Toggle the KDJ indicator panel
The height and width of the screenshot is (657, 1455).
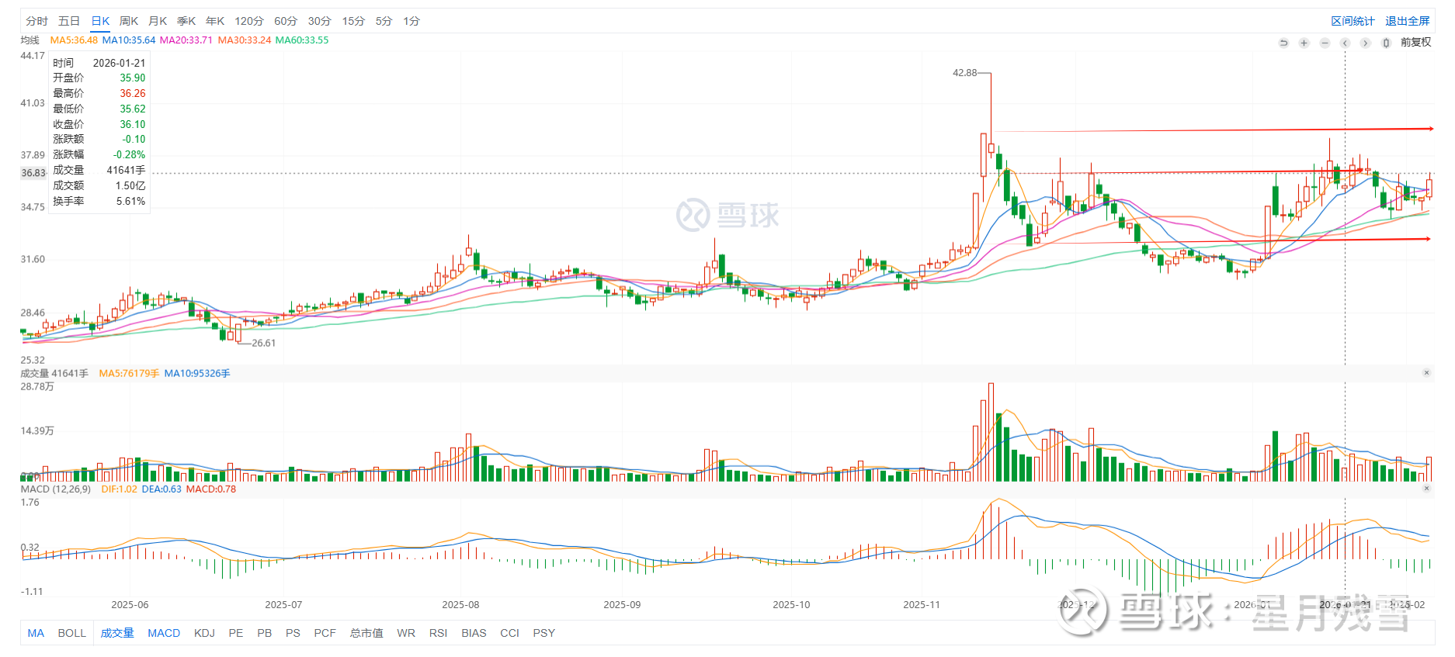point(204,633)
